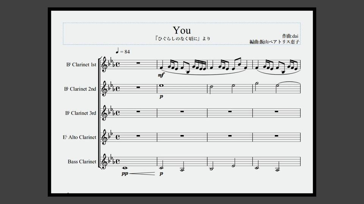Screen dimensions: 364x204
Task: Select the mf dynamic under Clarinet 1st
Action: coord(161,75)
